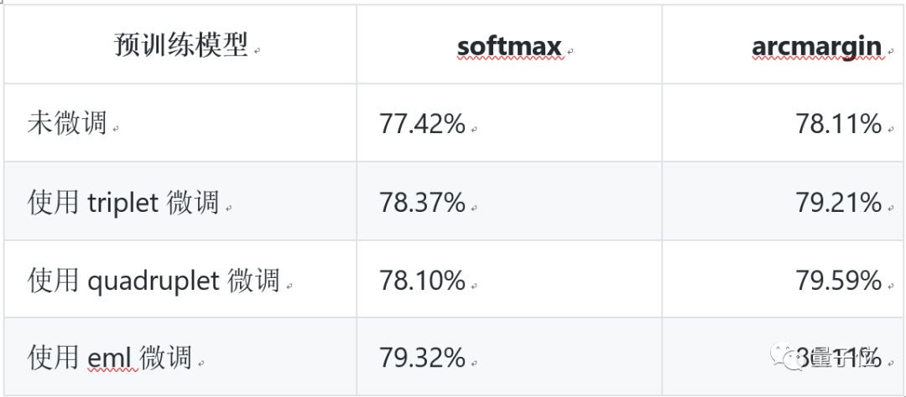Click the watermark text beside WeChat logo

[839, 360]
